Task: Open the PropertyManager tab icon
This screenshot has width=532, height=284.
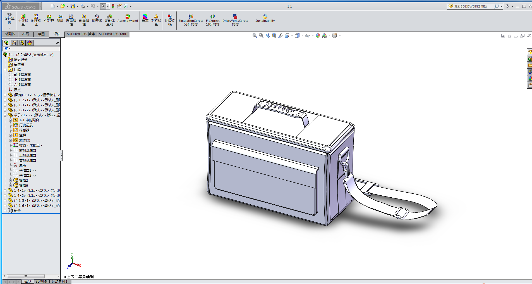Action: [x=14, y=43]
